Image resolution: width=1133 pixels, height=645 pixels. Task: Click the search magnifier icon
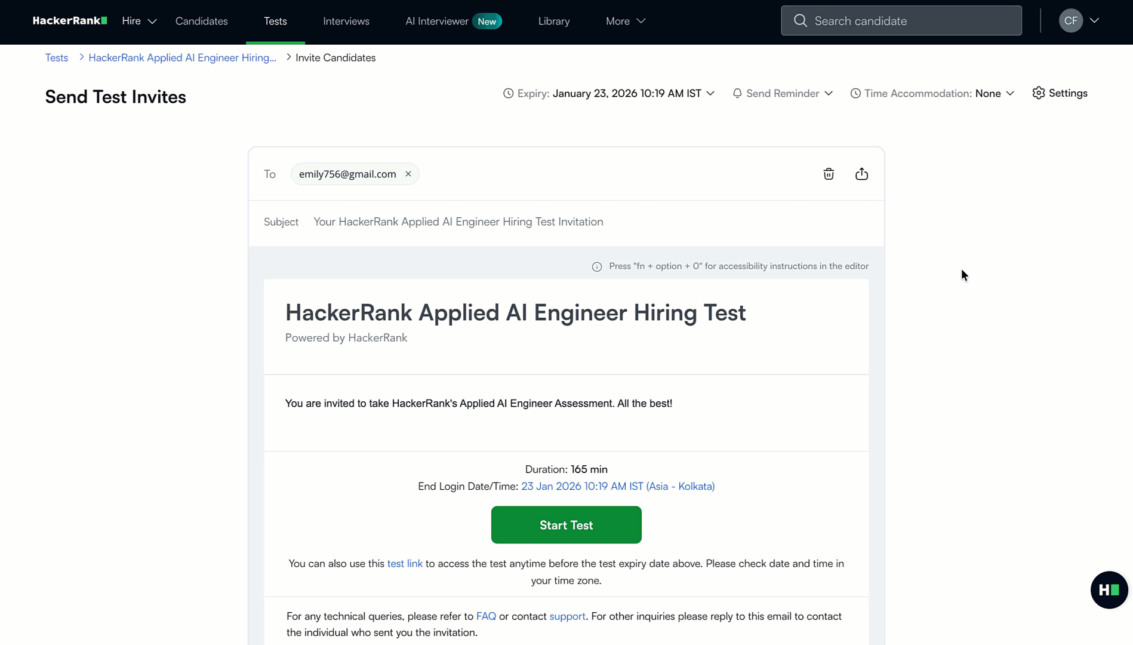tap(801, 21)
